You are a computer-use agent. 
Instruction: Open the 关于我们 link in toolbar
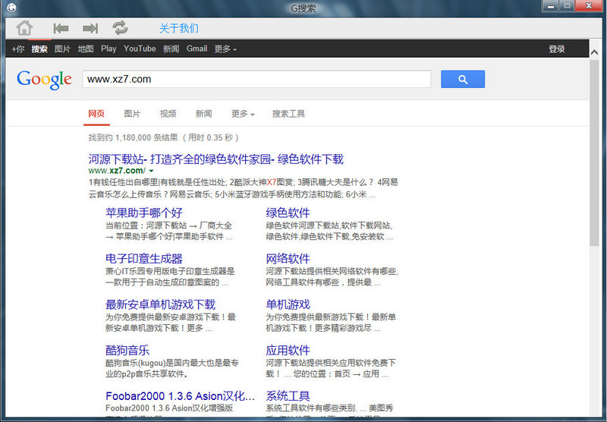point(179,28)
